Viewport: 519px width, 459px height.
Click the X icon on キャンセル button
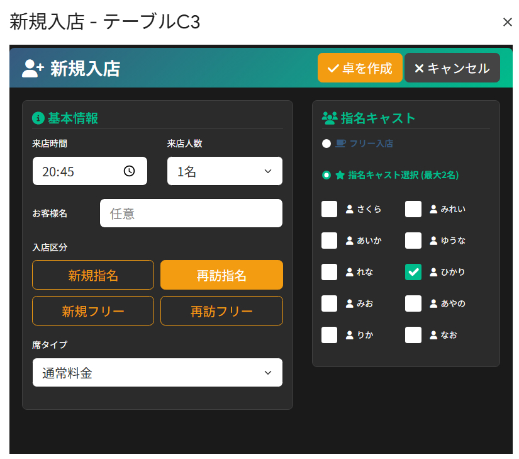(x=419, y=69)
